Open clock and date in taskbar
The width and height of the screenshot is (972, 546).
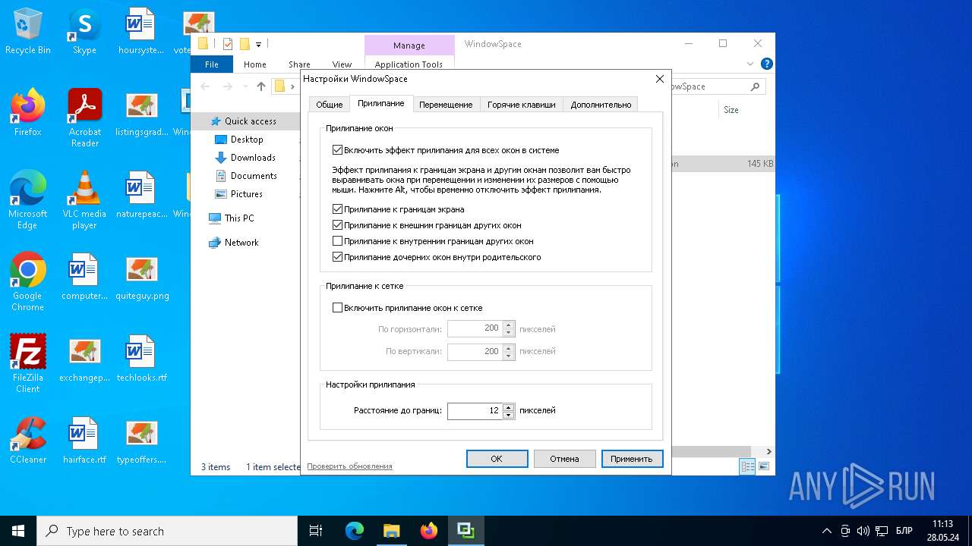click(942, 531)
